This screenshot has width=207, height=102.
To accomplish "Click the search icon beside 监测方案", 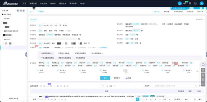I will click(x=18, y=11).
